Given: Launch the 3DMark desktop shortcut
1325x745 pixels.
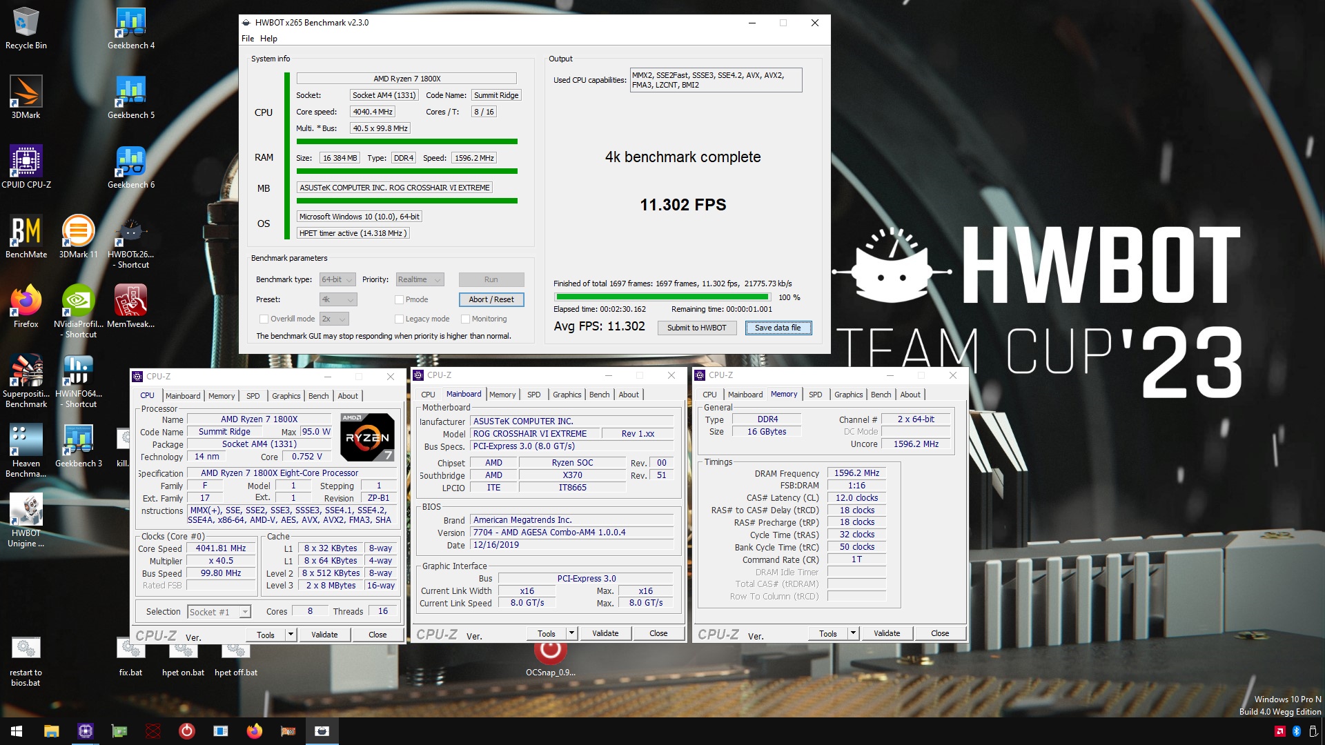Looking at the screenshot, I should coord(26,97).
